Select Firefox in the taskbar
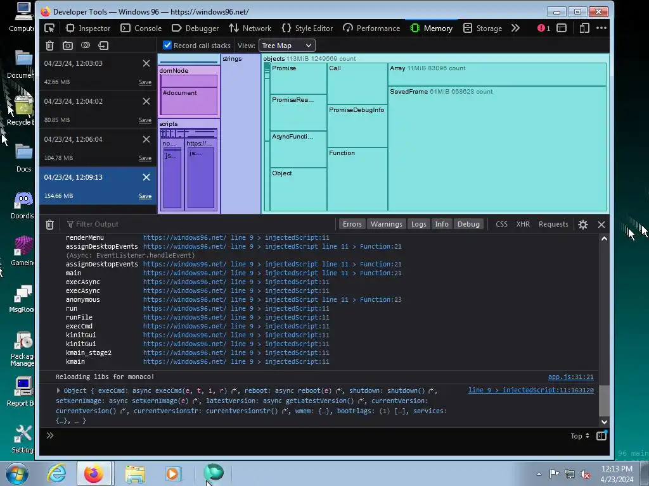The image size is (649, 486). coord(94,473)
